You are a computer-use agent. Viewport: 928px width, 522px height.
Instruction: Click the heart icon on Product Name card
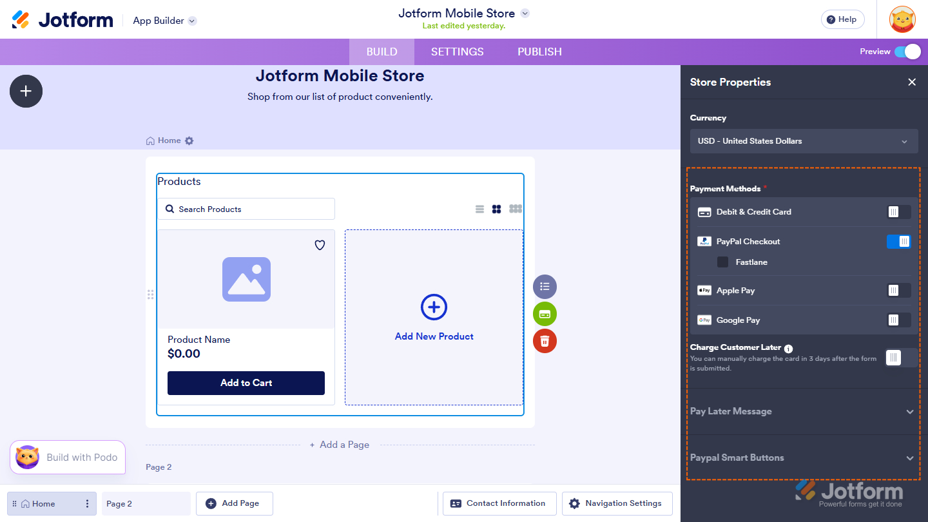(x=319, y=245)
